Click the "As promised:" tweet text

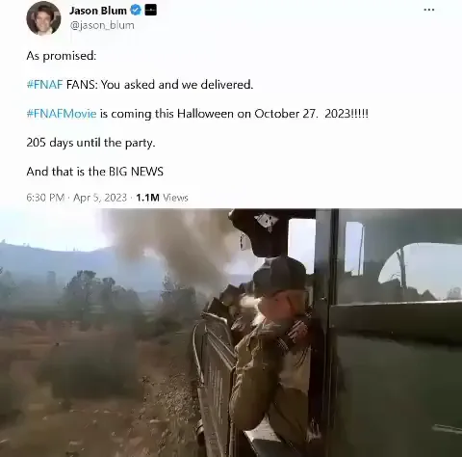62,56
